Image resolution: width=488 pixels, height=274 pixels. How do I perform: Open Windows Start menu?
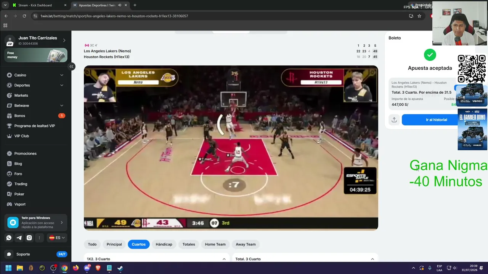coord(8,268)
